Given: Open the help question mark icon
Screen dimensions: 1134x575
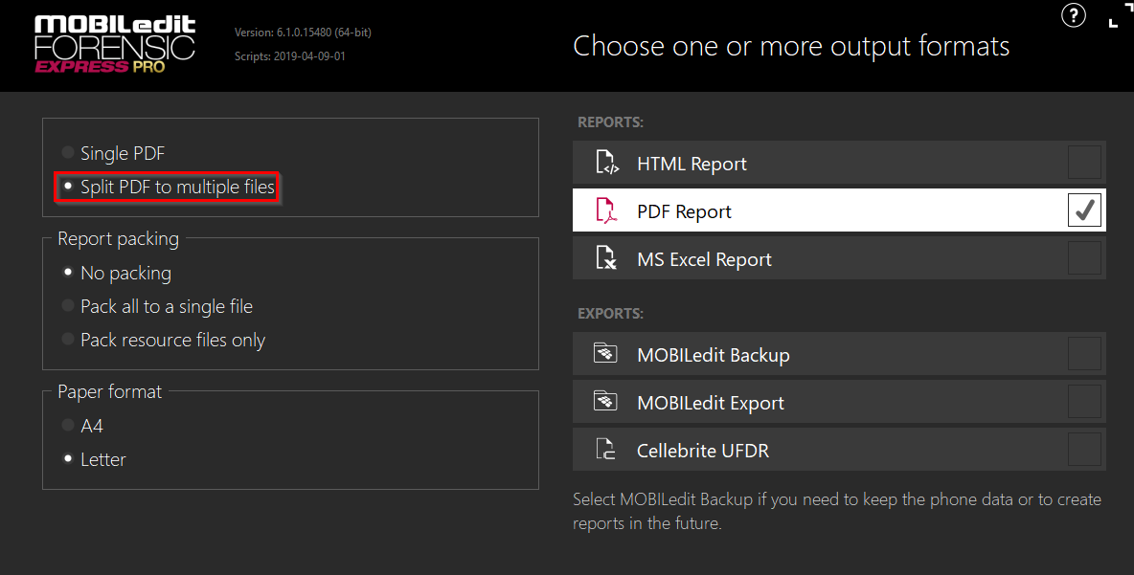Looking at the screenshot, I should point(1074,15).
